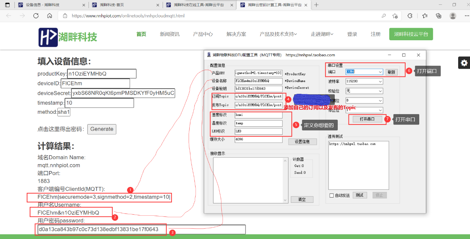Click the browser back arrow
Viewport: 470px width, 239px height.
pos(9,16)
